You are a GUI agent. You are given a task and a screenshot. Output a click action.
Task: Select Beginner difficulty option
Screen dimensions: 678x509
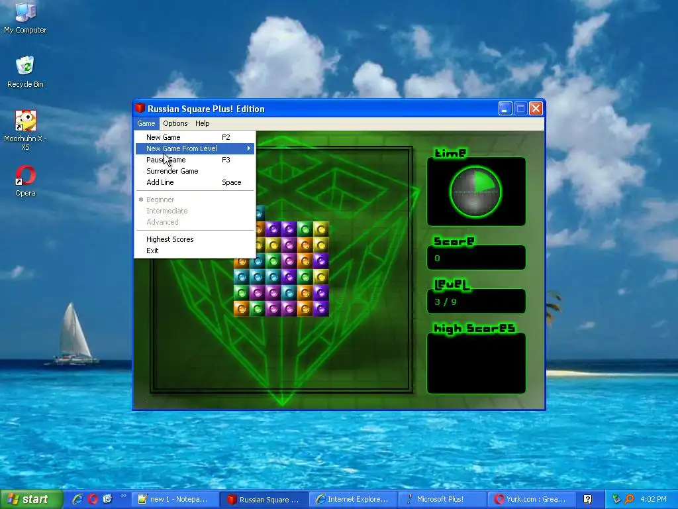(195, 199)
